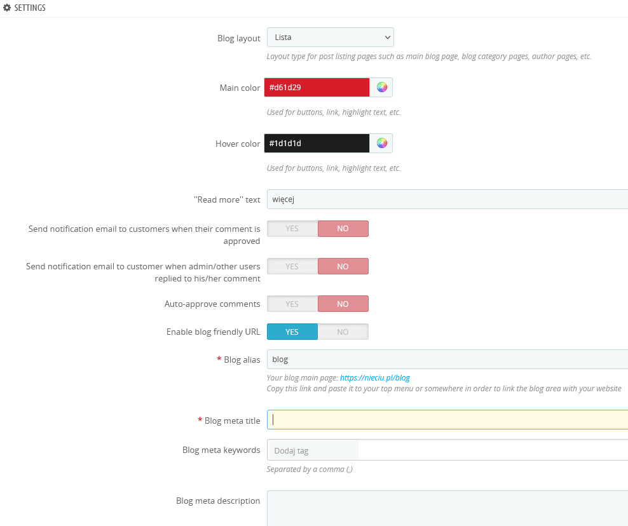The image size is (628, 526).
Task: Select NO for reply notification email
Action: click(343, 266)
